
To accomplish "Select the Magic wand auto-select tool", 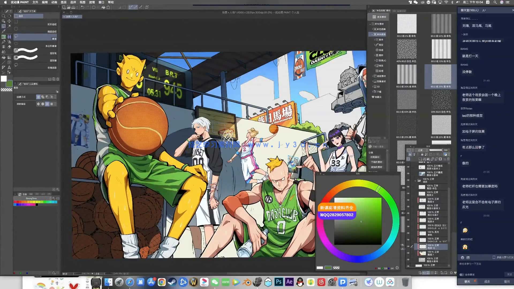I will [x=9, y=26].
